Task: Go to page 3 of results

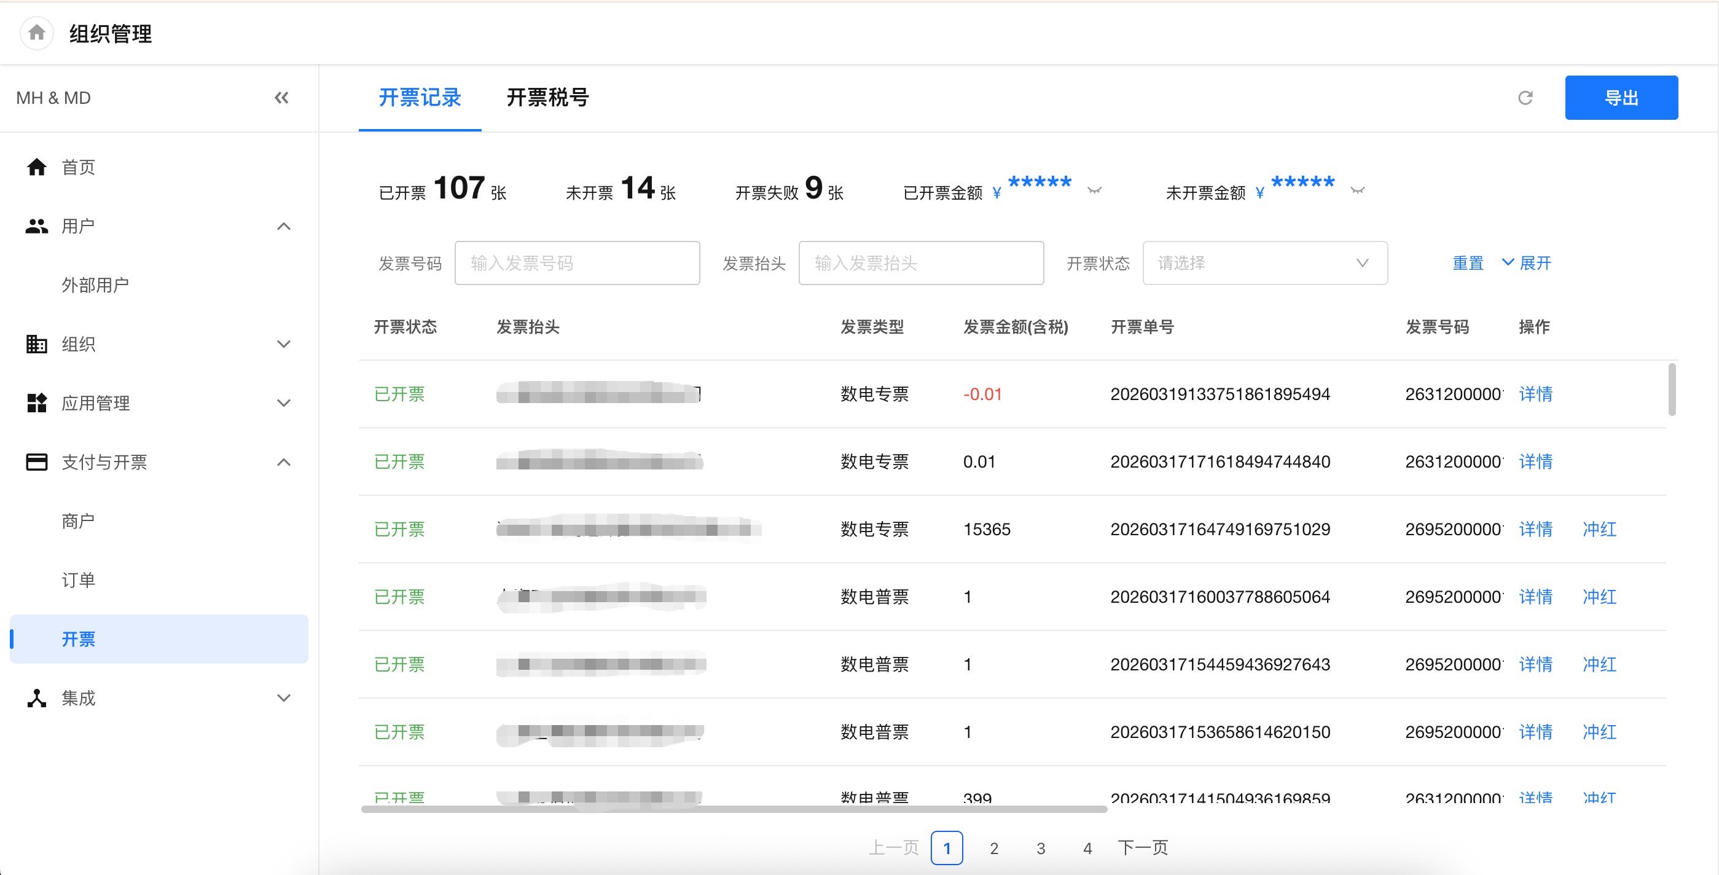Action: click(1040, 847)
